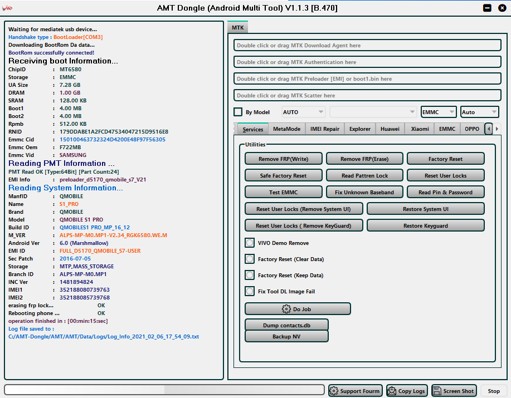511x398 pixels.
Task: Click the MTK Preloader or boot1.bin field
Action: (x=367, y=78)
